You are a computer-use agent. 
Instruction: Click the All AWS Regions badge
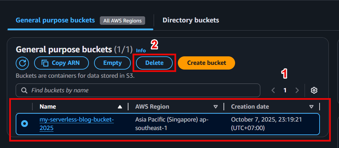pyautogui.click(x=122, y=21)
